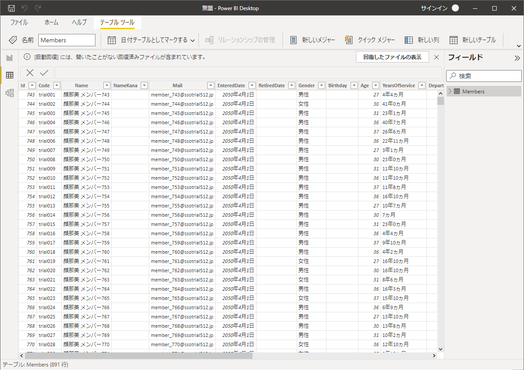524x370 pixels.
Task: Click the table name field containing Members
Action: pos(67,40)
